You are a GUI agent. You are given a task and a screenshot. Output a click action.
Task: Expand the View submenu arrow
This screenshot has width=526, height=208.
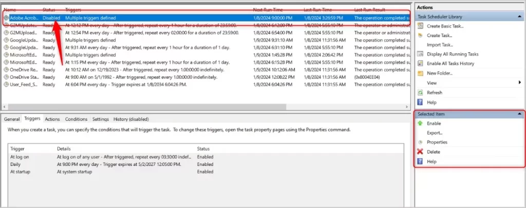point(520,83)
